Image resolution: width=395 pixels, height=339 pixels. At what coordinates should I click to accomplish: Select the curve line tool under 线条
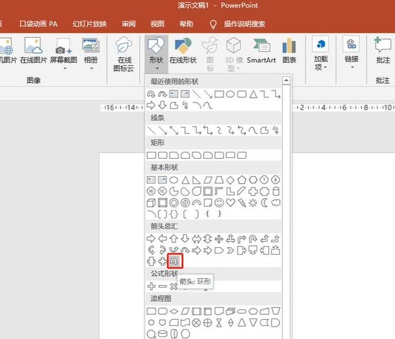tap(253, 130)
